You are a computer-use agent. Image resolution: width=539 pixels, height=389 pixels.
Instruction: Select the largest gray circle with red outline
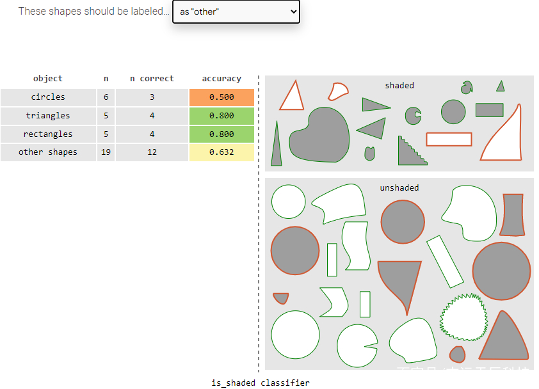pos(501,271)
